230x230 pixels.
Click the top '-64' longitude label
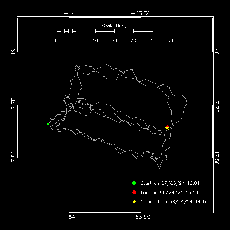(x=70, y=13)
